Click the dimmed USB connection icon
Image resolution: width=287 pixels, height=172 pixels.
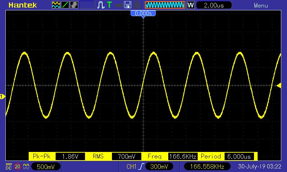click(x=119, y=5)
